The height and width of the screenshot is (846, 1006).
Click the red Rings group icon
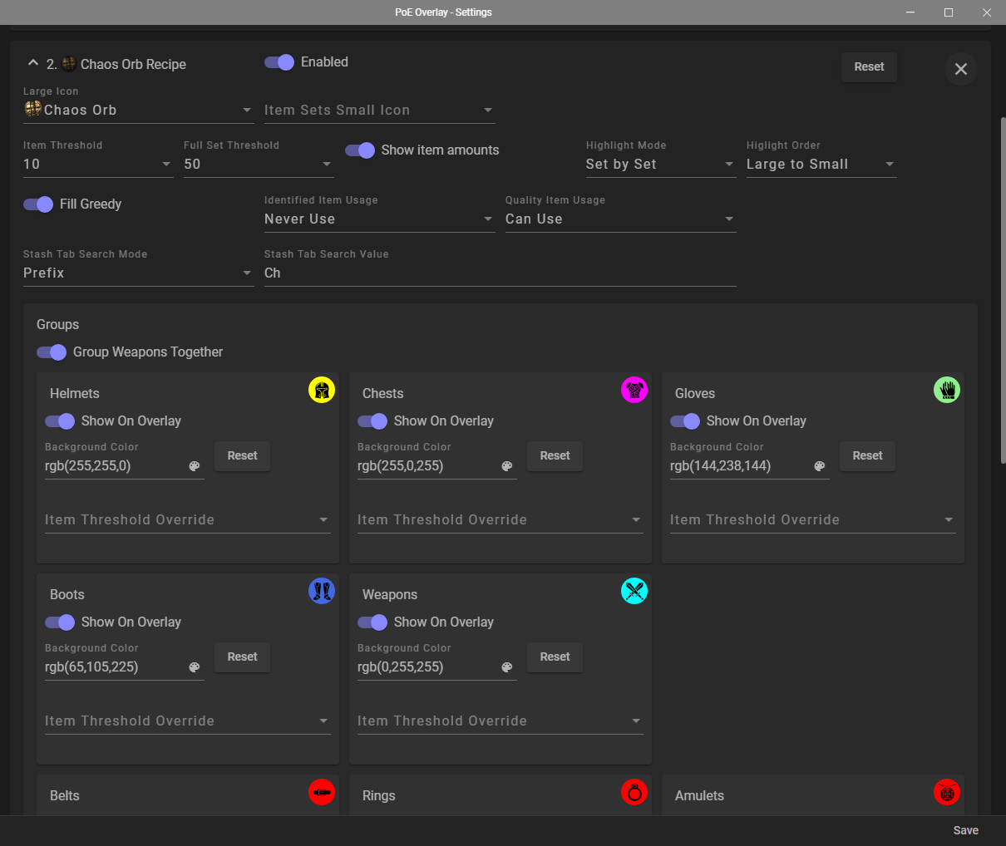click(634, 792)
